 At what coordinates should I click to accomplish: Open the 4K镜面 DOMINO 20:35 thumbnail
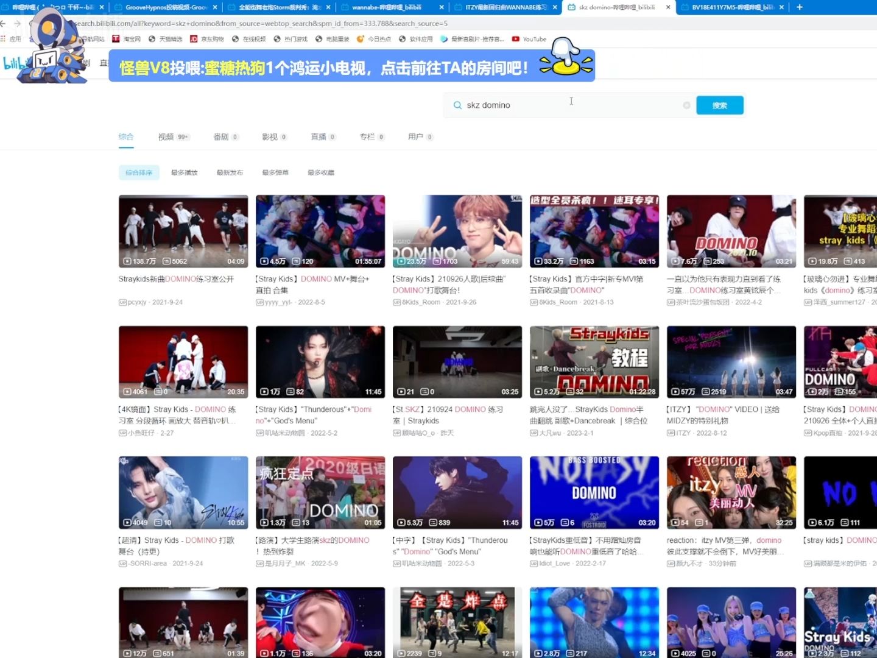(183, 362)
